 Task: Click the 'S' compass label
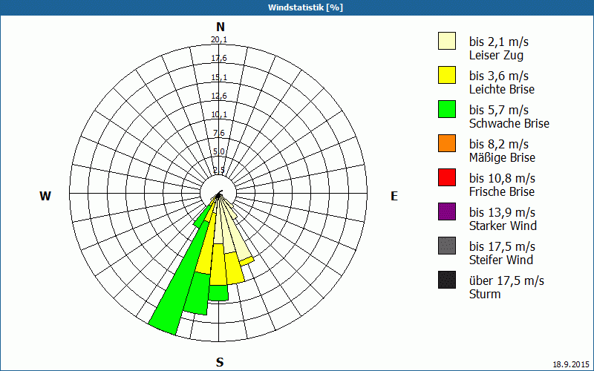point(220,362)
